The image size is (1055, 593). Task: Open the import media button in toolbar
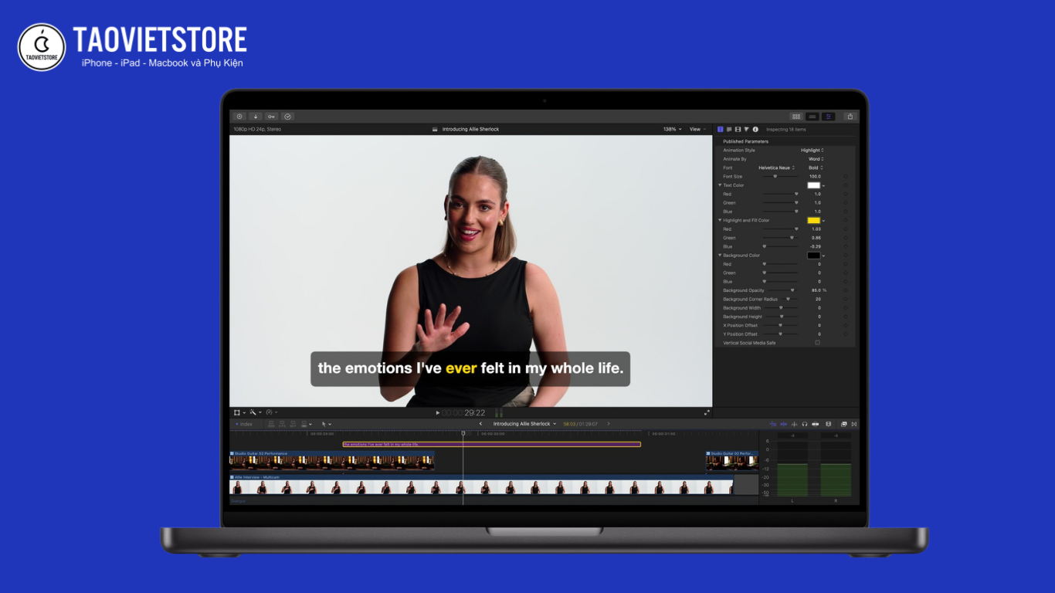pos(239,117)
